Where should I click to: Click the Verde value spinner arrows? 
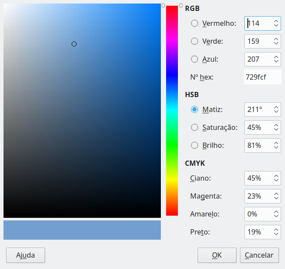coord(276,41)
